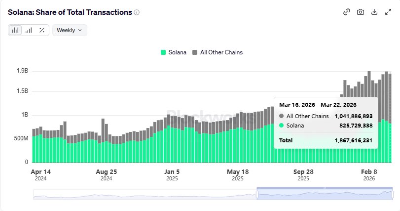Click the green Solana legend swatch

click(x=163, y=52)
